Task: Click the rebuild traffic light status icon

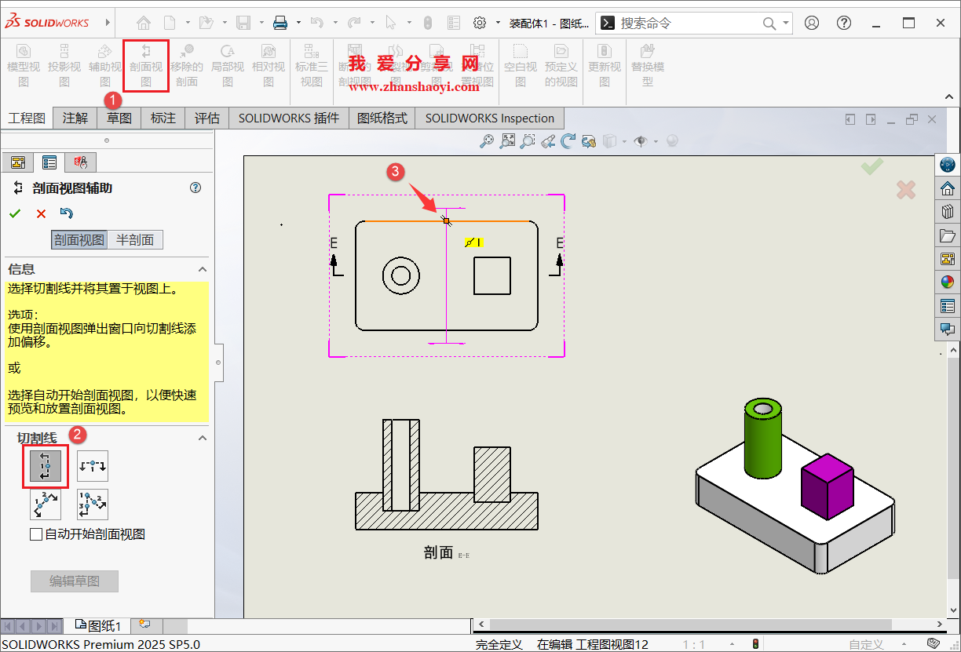Action: pyautogui.click(x=755, y=644)
